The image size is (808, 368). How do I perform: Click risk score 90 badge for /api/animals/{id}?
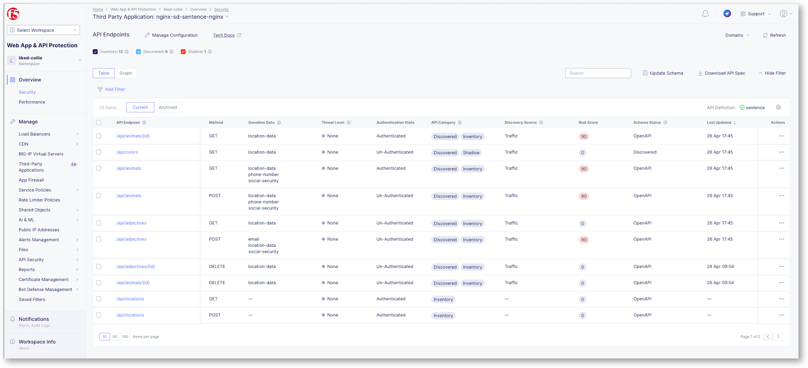[x=584, y=136]
